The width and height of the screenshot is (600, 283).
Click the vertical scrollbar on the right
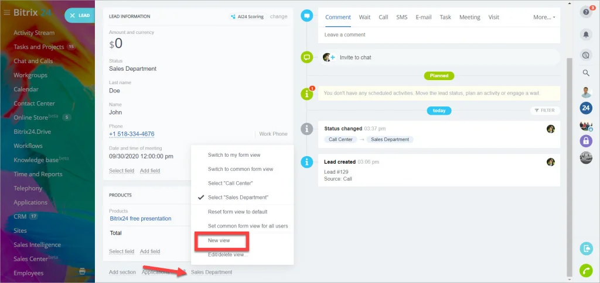(x=570, y=167)
